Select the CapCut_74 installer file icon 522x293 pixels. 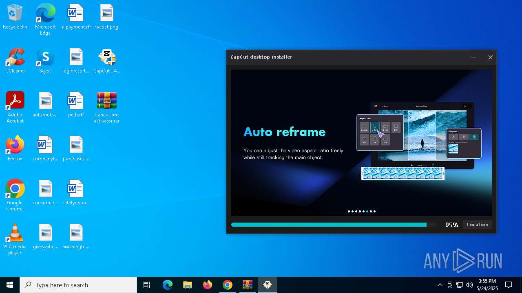(106, 61)
